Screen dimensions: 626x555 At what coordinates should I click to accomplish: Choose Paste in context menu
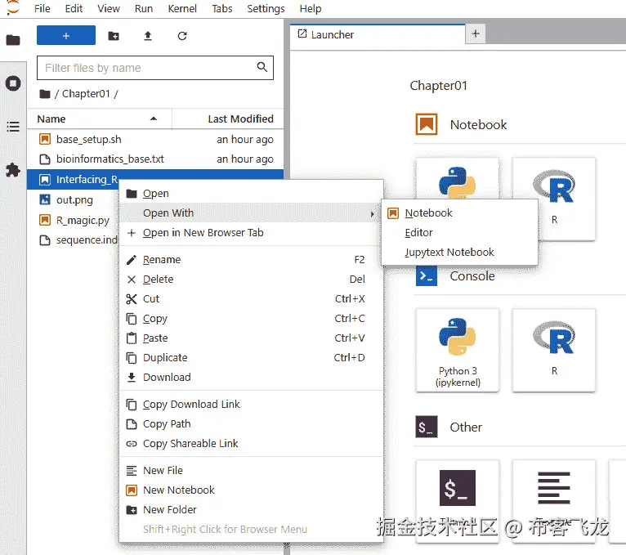point(251,338)
